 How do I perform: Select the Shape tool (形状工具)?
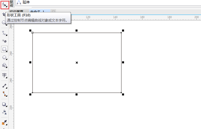(4, 5)
